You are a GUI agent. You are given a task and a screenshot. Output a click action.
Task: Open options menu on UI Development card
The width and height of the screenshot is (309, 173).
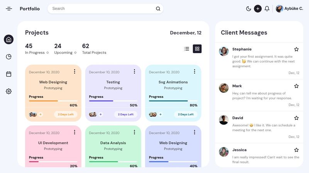pyautogui.click(x=75, y=132)
